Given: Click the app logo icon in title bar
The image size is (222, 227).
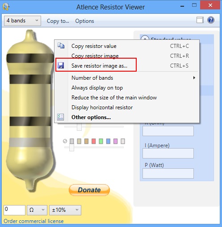Looking at the screenshot, I should (6, 7).
